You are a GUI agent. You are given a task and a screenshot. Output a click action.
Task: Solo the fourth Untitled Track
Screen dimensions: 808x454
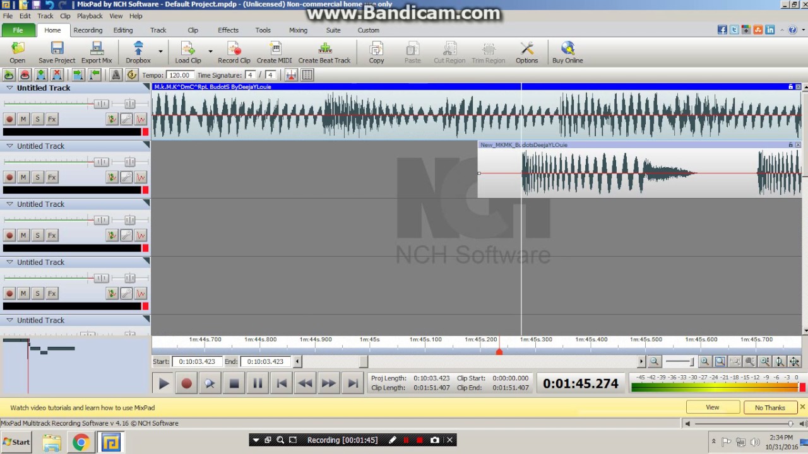(x=37, y=293)
